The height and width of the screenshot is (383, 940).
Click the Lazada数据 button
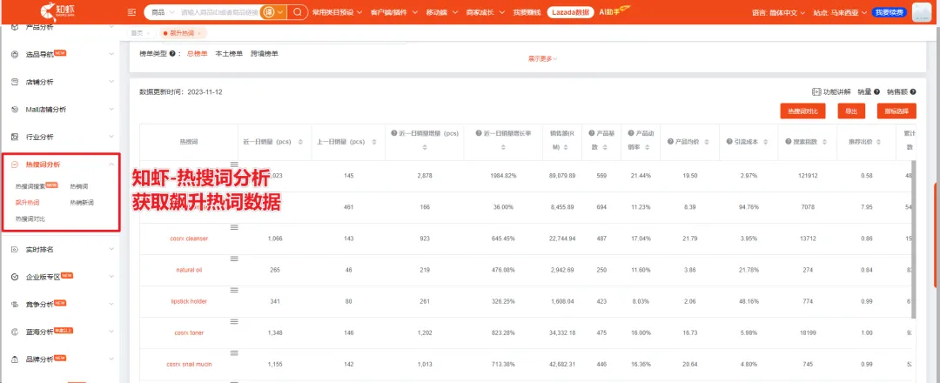(570, 12)
